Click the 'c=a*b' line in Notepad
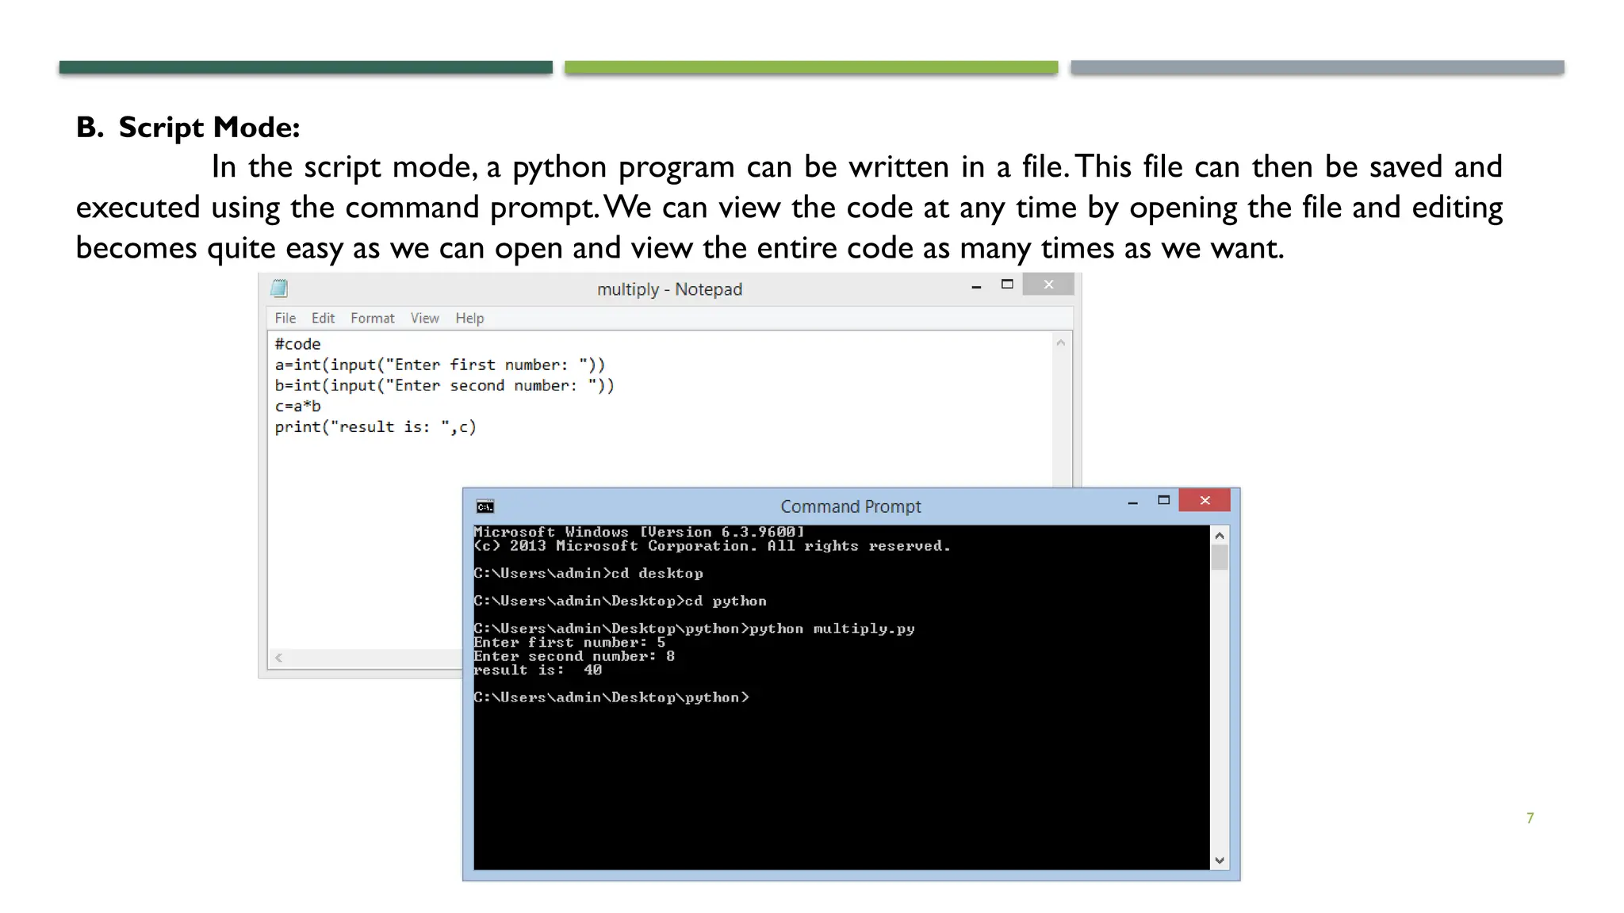Viewport: 1624px width, 913px height. point(297,406)
